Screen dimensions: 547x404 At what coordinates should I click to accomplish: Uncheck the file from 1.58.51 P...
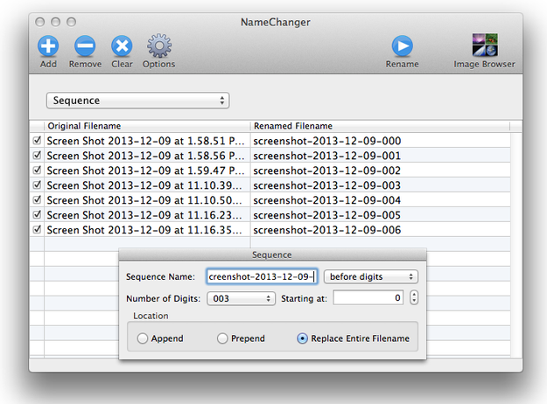click(x=37, y=141)
